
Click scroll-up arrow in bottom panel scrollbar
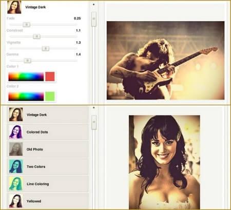coord(93,108)
